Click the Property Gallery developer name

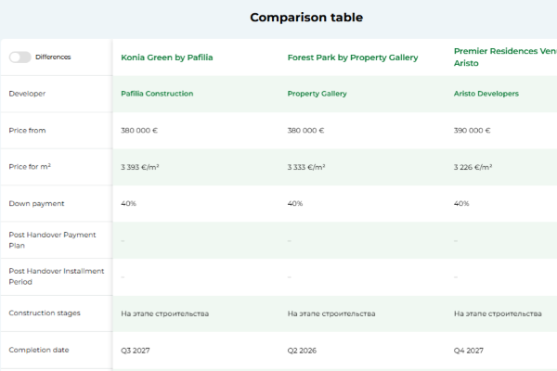317,94
